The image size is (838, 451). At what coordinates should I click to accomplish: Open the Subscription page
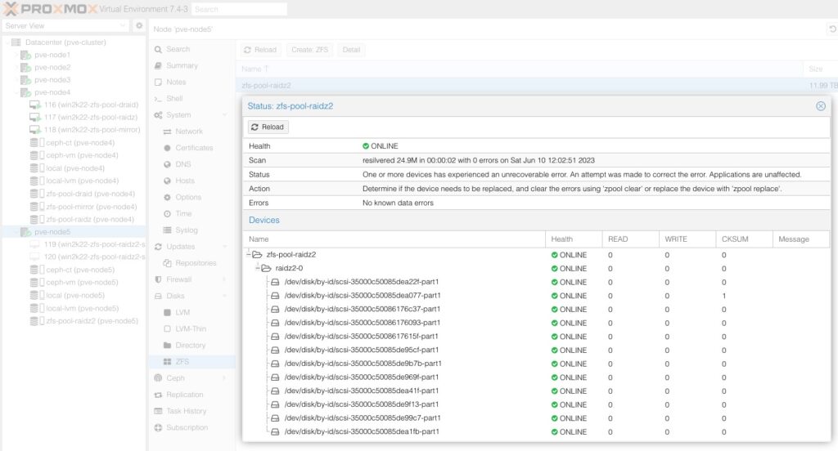pos(191,427)
